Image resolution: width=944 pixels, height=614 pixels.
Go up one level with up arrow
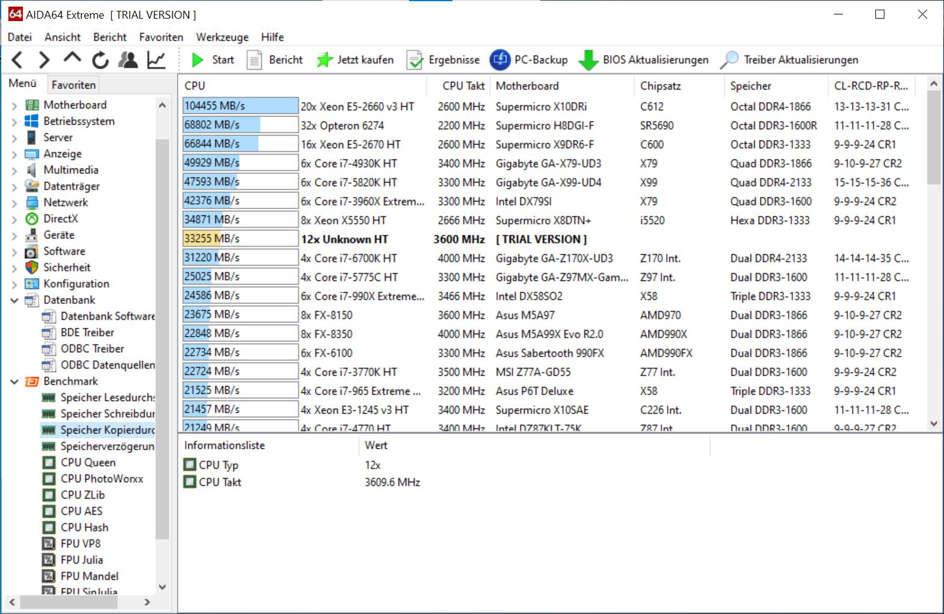point(72,58)
